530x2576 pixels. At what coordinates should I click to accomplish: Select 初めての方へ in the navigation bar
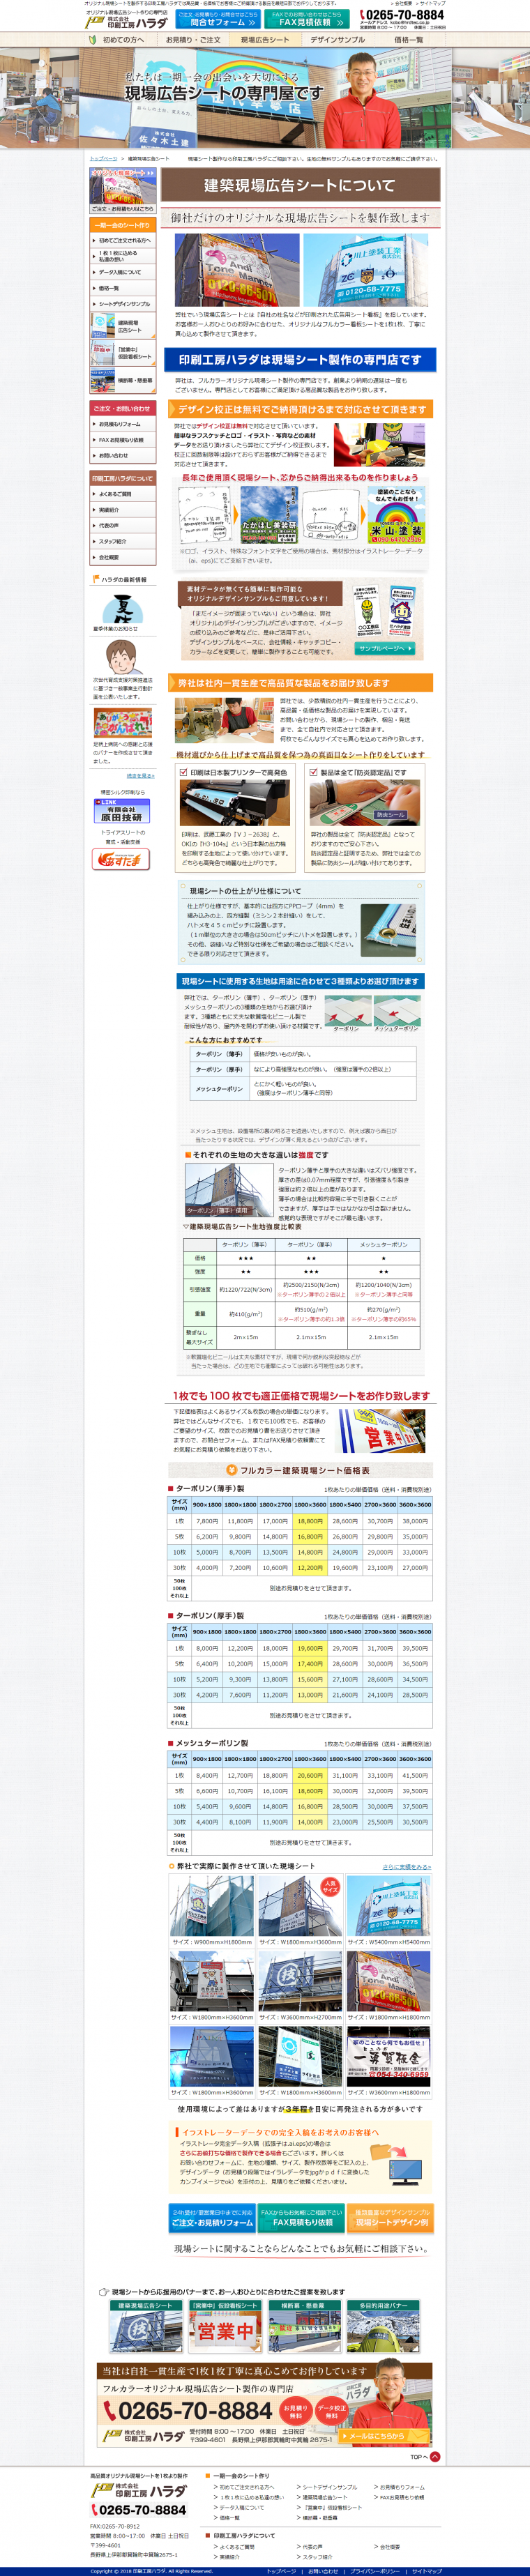coord(118,40)
